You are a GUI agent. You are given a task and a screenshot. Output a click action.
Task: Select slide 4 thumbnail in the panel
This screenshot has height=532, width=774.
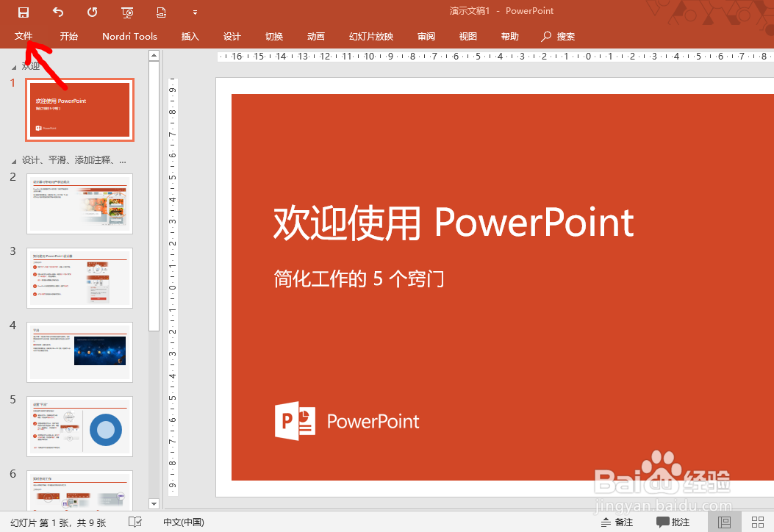click(79, 352)
